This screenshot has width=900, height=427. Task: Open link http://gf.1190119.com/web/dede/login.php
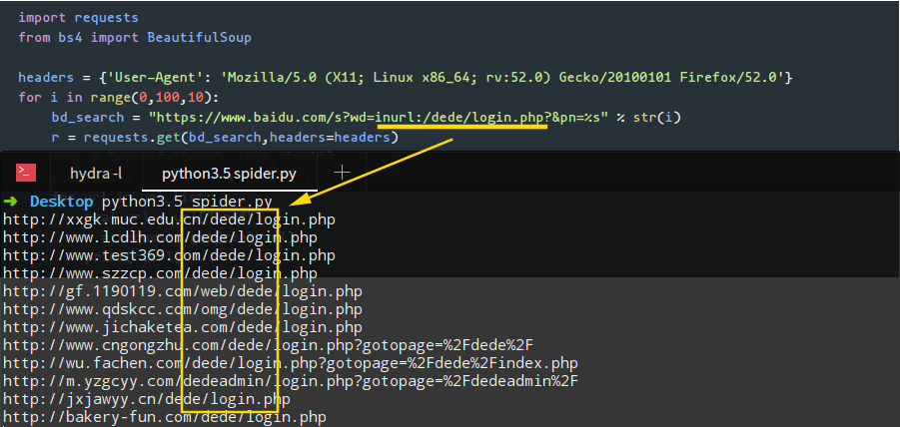coord(183,291)
